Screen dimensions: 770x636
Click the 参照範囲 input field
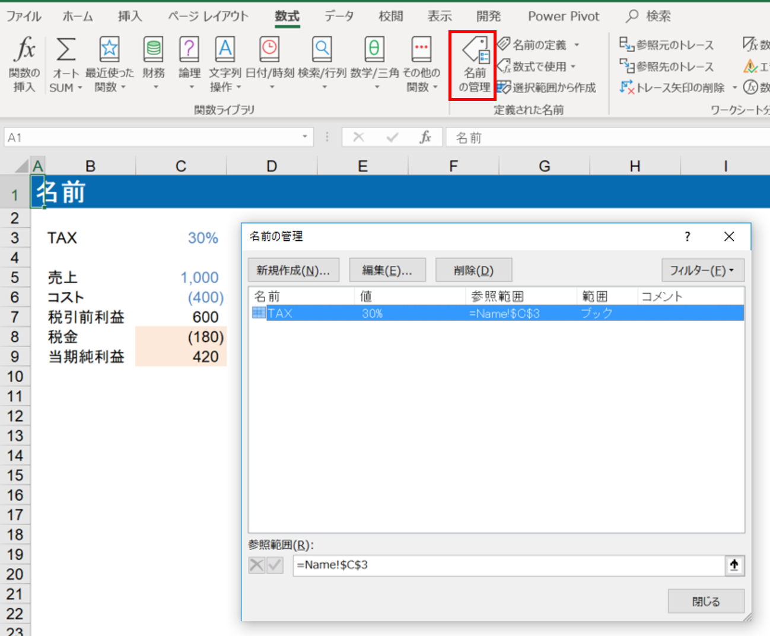(508, 565)
